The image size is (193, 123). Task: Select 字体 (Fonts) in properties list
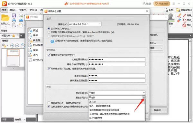[35, 35]
